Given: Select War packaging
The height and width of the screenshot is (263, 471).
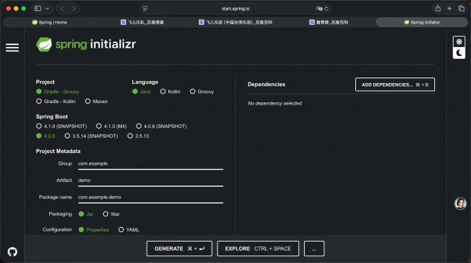Looking at the screenshot, I should click(111, 214).
